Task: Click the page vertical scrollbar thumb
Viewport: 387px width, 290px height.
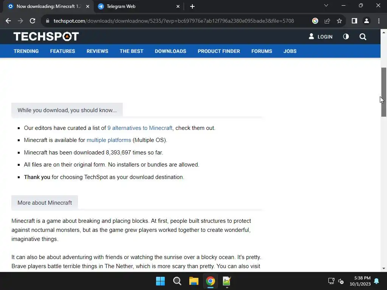Action: click(x=384, y=92)
